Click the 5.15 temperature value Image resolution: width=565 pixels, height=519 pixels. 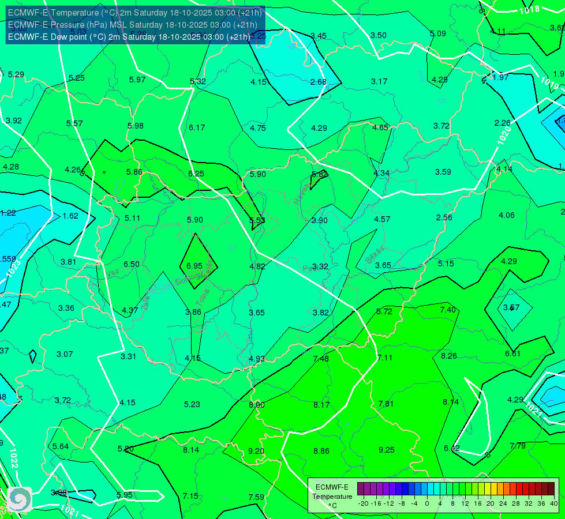(446, 264)
